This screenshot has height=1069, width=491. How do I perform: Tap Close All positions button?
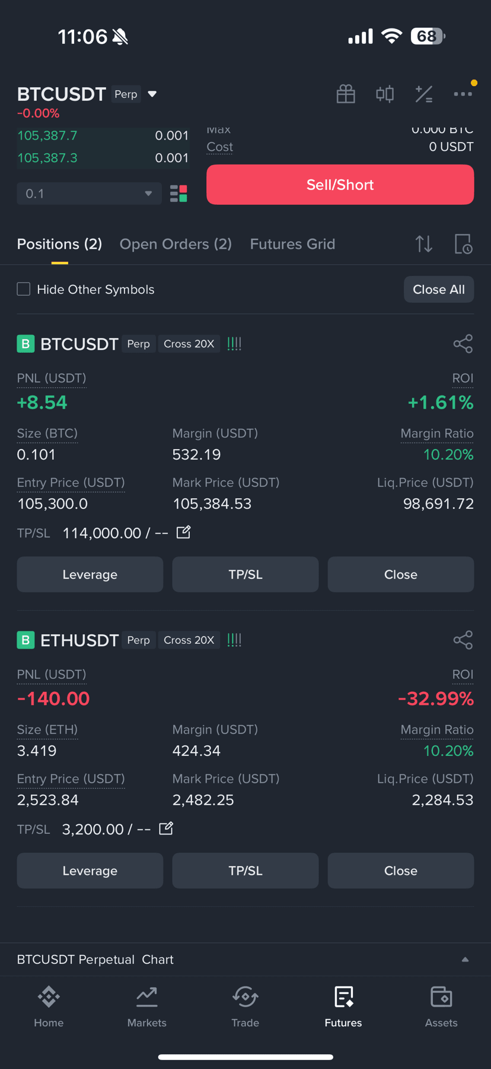pos(439,289)
